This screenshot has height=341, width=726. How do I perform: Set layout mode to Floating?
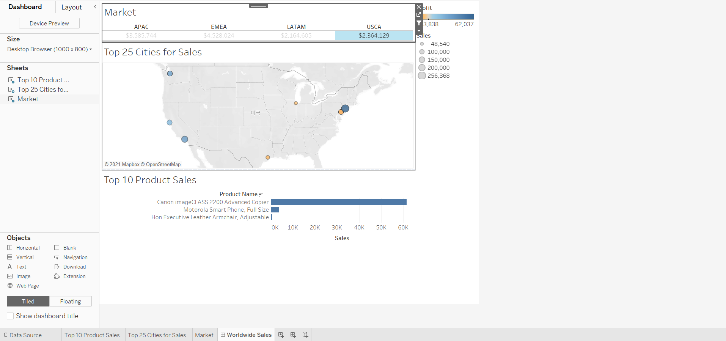[71, 301]
